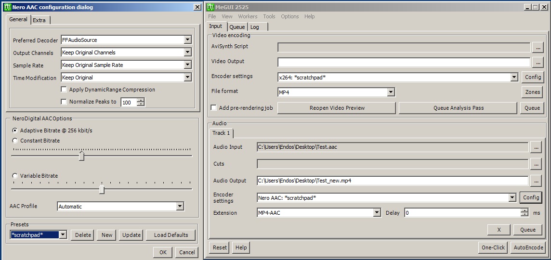551x260 pixels.
Task: Click the AutoEncode button
Action: click(x=528, y=247)
